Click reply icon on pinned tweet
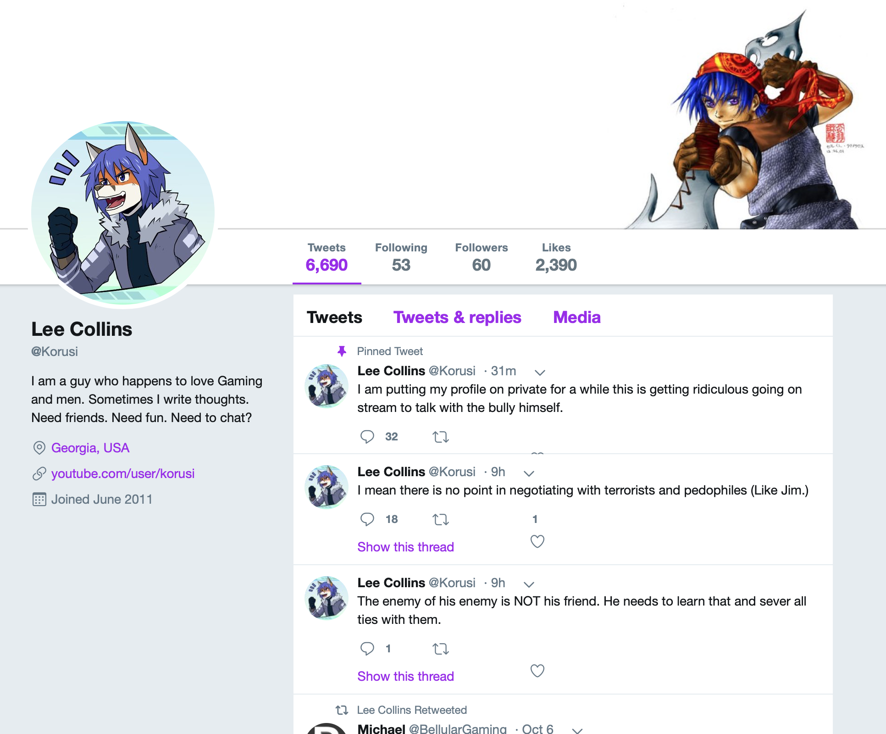This screenshot has height=734, width=886. click(367, 437)
